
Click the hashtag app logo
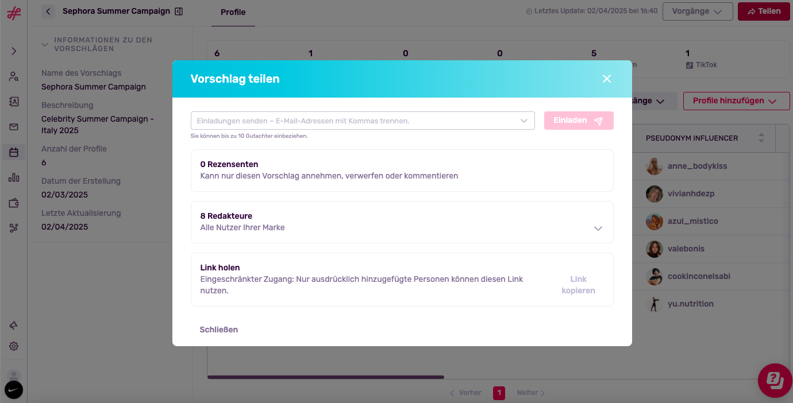tap(14, 13)
